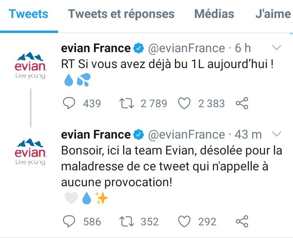
Task: Open options chevron on the 6 h tweet
Action: pos(277,48)
